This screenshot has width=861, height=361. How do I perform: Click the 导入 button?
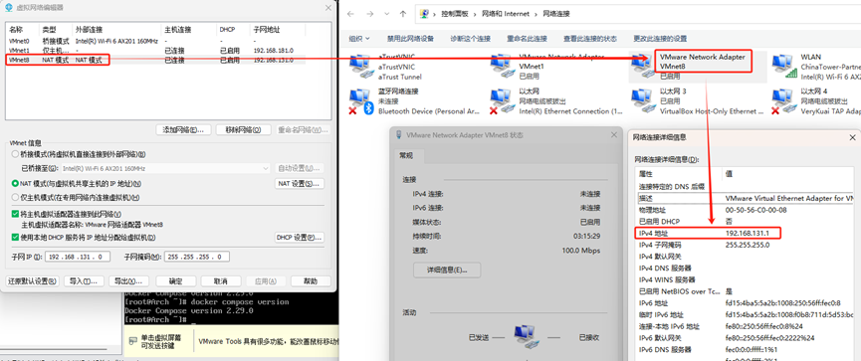84,280
